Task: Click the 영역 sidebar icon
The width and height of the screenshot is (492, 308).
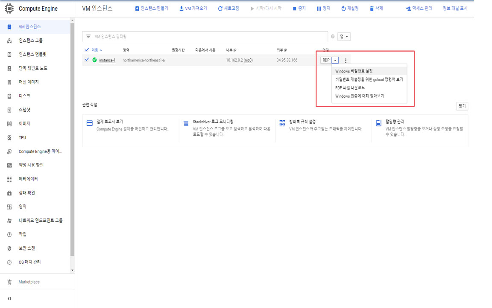Action: (9, 207)
